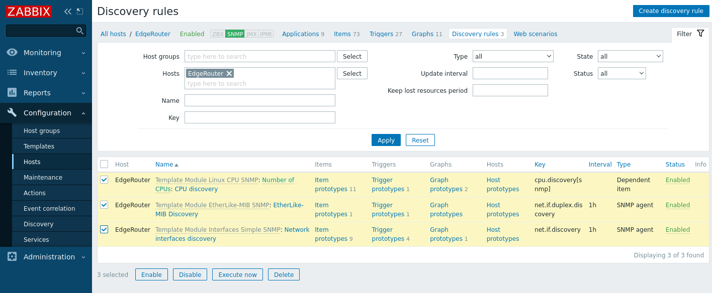Screen dimensions: 712x293
Task: Click the Inventory list icon
Action: click(x=12, y=73)
